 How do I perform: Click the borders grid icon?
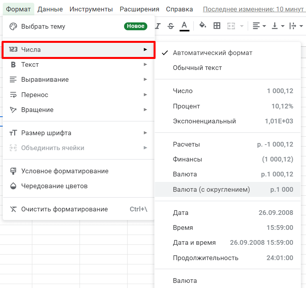click(217, 26)
